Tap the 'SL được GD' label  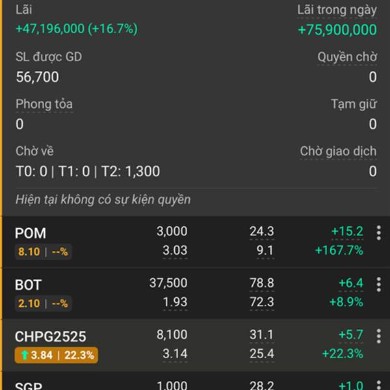click(x=49, y=57)
